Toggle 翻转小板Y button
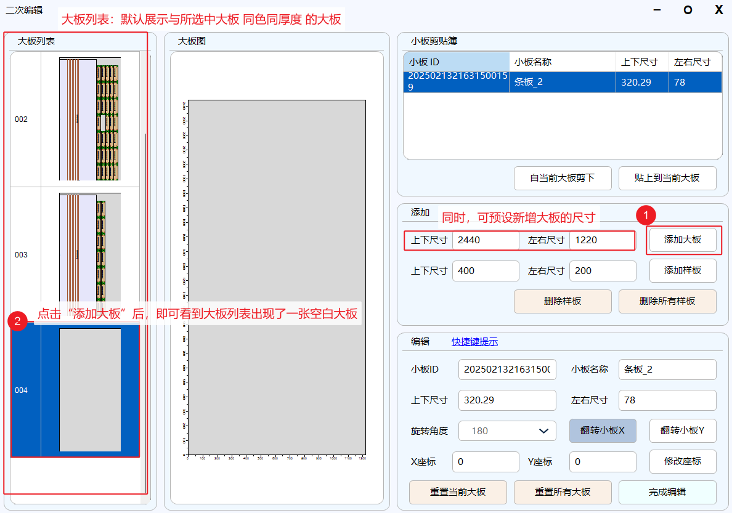The width and height of the screenshot is (732, 513). pos(682,430)
